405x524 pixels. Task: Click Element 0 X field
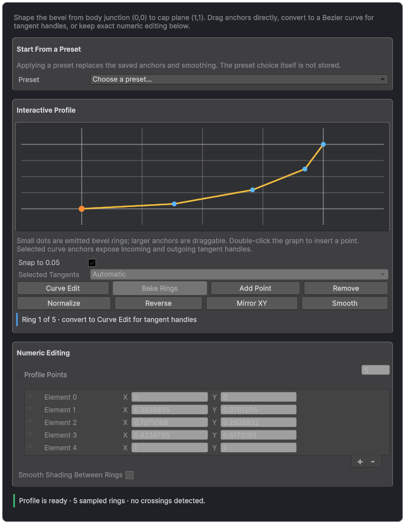coord(170,397)
